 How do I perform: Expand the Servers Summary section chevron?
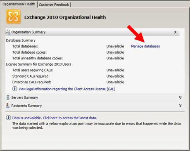[180, 97]
